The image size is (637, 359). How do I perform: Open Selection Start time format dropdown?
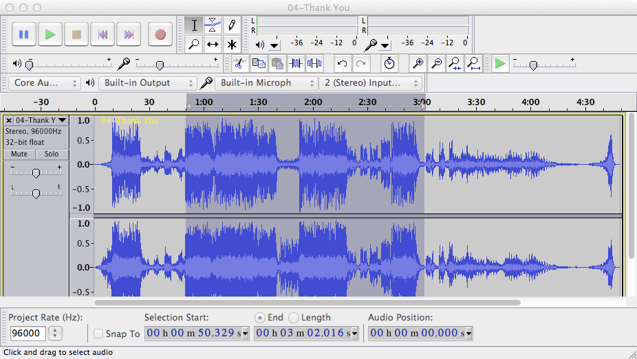tap(245, 334)
